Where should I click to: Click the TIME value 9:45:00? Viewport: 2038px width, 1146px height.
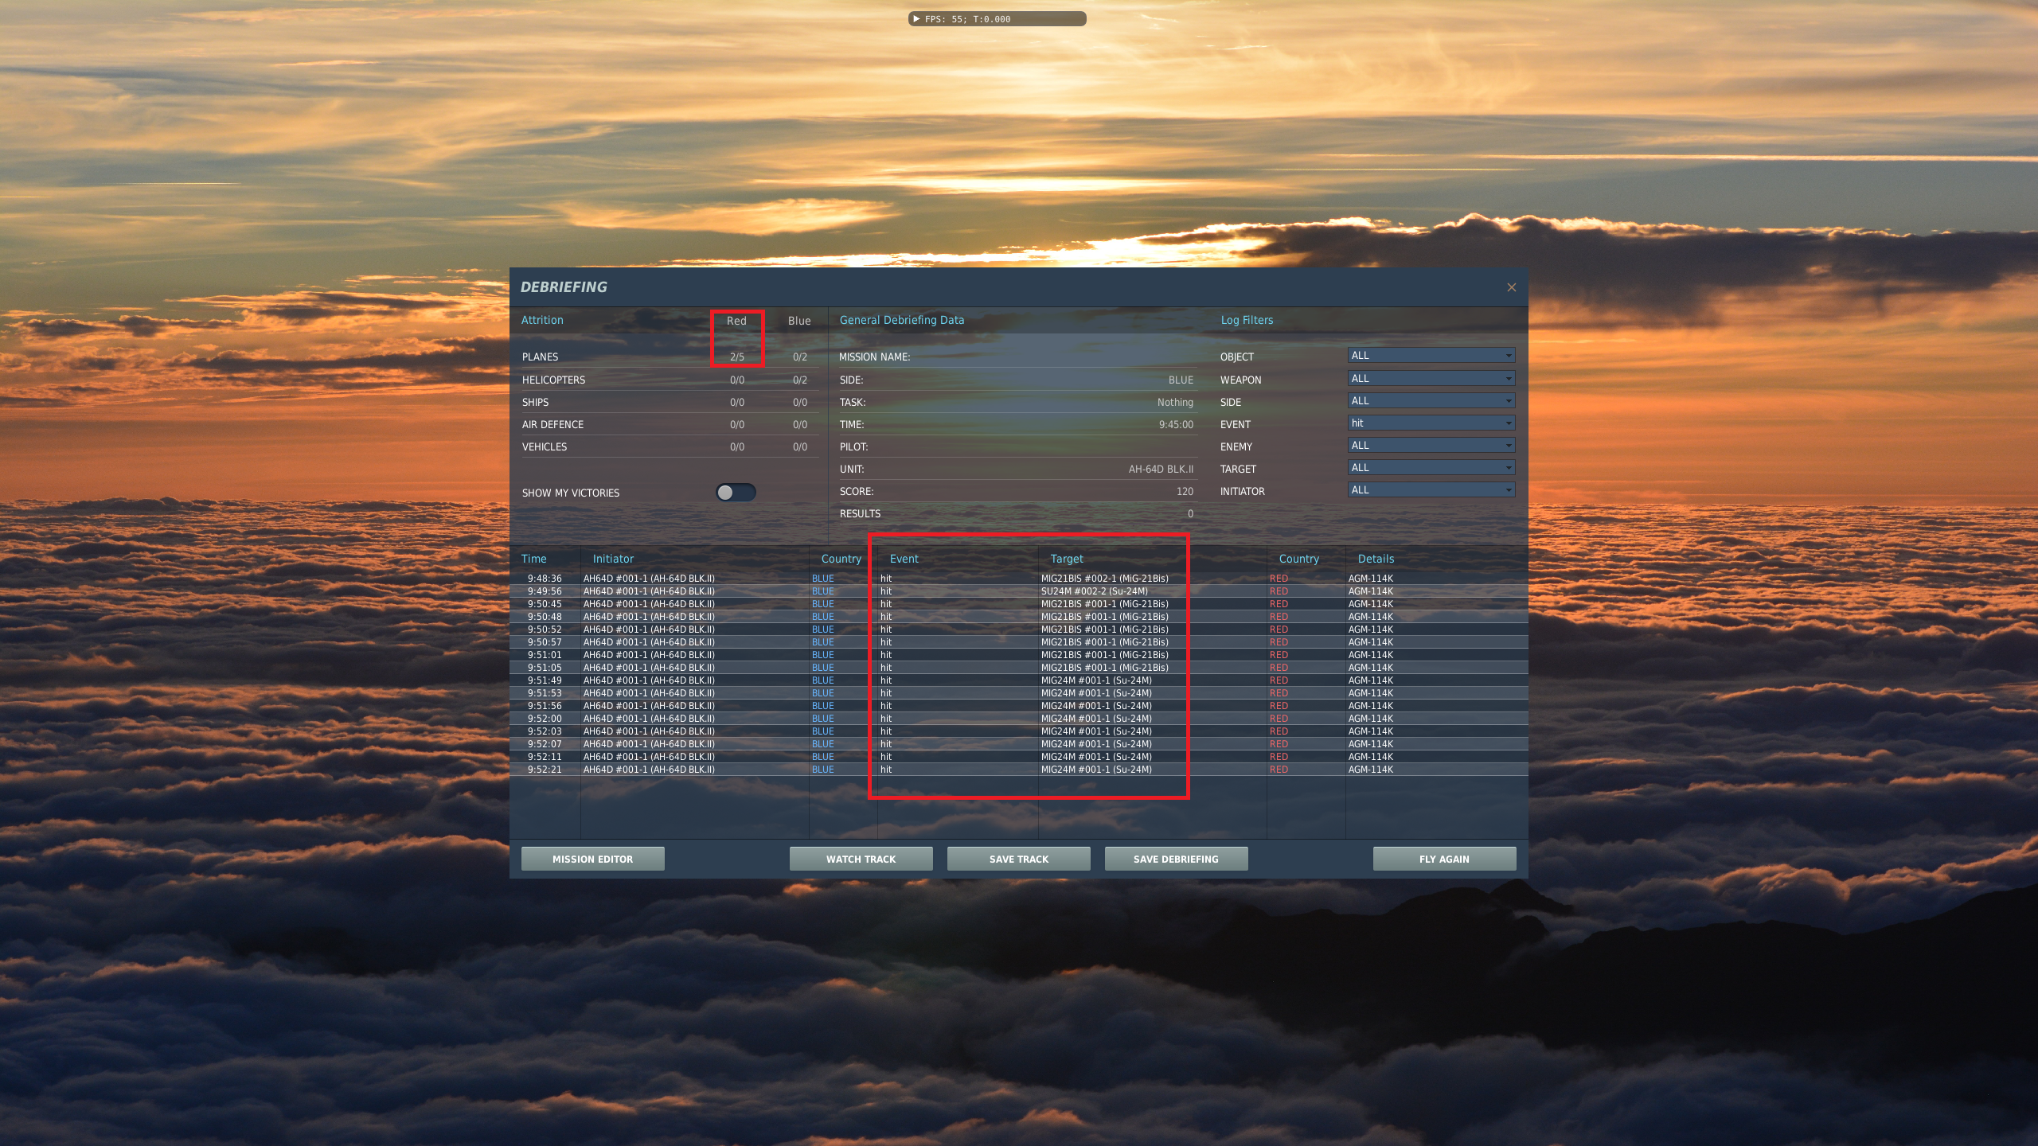[x=1176, y=425]
